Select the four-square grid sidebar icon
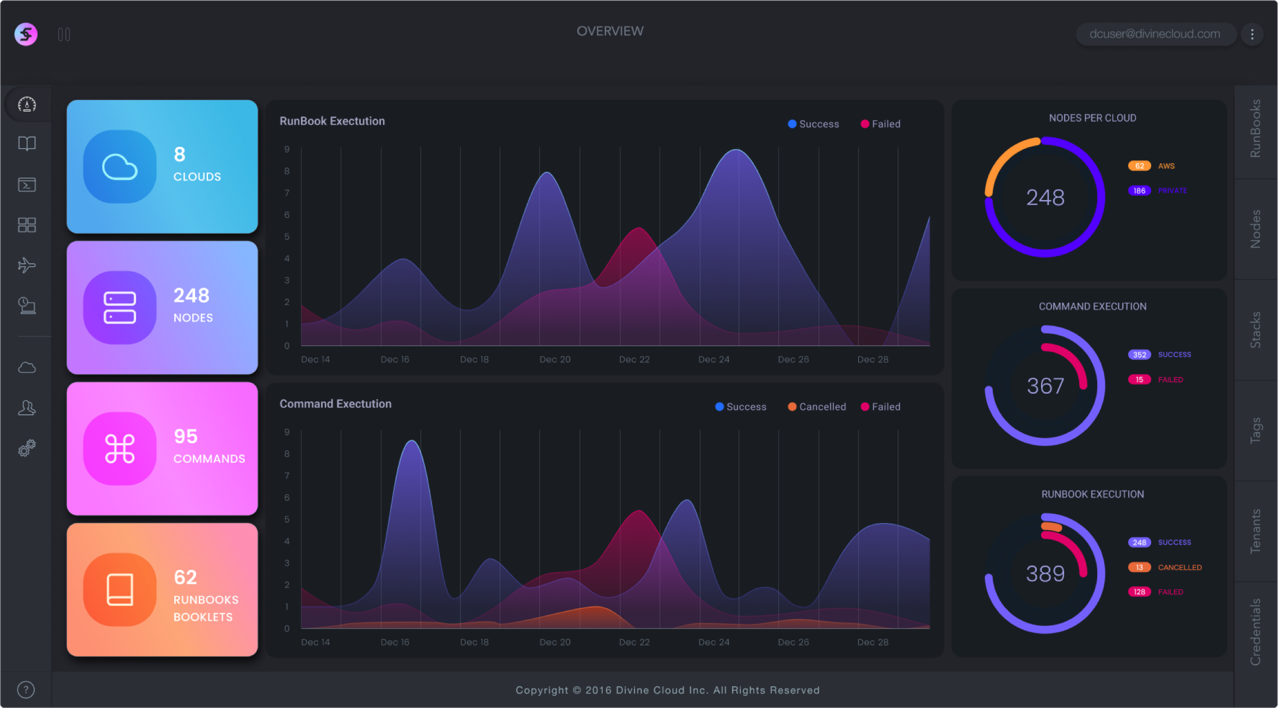The image size is (1279, 708). click(27, 225)
